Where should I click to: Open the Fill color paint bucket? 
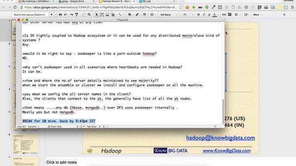click(x=130, y=15)
